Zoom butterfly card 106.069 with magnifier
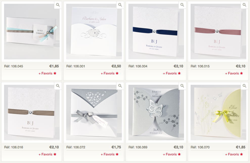The width and height of the screenshot is (250, 163). tap(182, 86)
